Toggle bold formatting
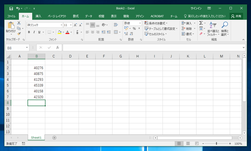This screenshot has height=151, width=251. tap(29, 32)
